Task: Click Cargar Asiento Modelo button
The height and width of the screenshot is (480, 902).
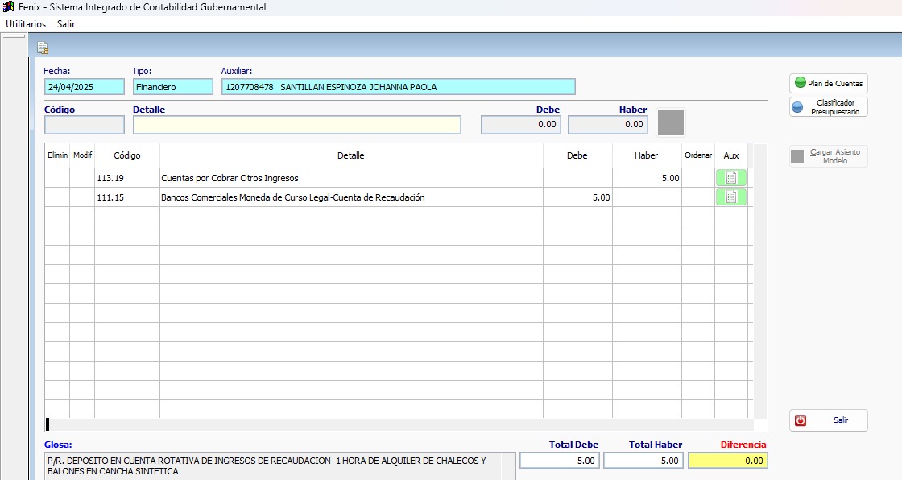Action: [828, 156]
